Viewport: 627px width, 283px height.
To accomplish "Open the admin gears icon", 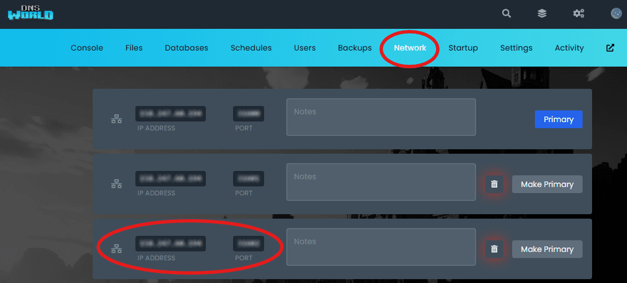I will [578, 13].
